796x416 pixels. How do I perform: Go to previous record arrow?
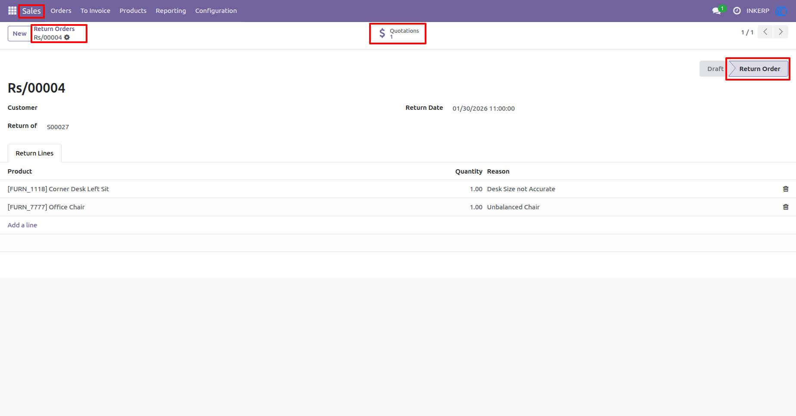765,32
